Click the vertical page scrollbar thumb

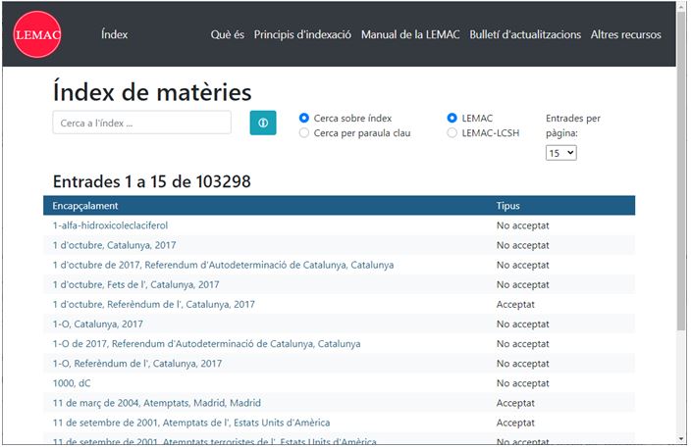click(681, 172)
